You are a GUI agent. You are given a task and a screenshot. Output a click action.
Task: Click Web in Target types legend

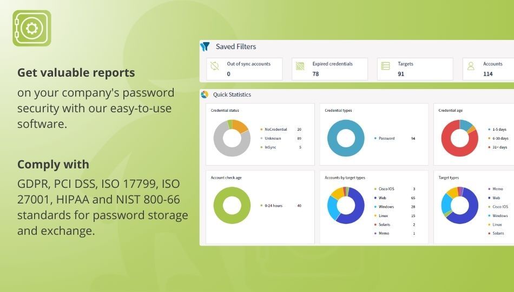coord(495,198)
